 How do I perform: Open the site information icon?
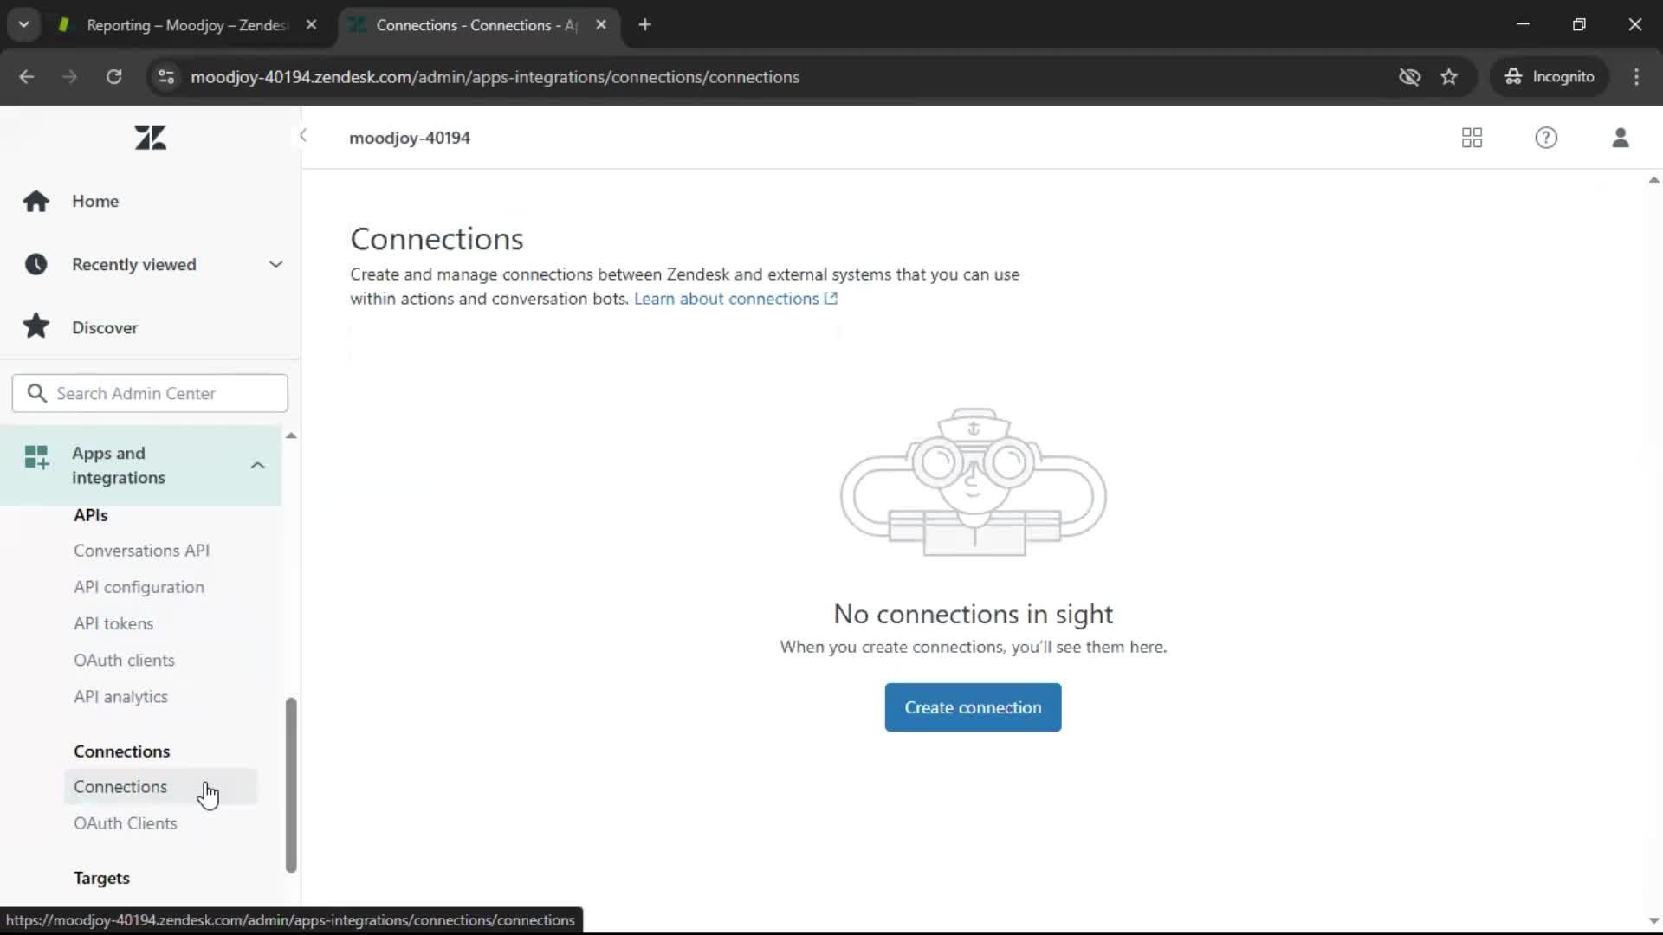pos(166,77)
